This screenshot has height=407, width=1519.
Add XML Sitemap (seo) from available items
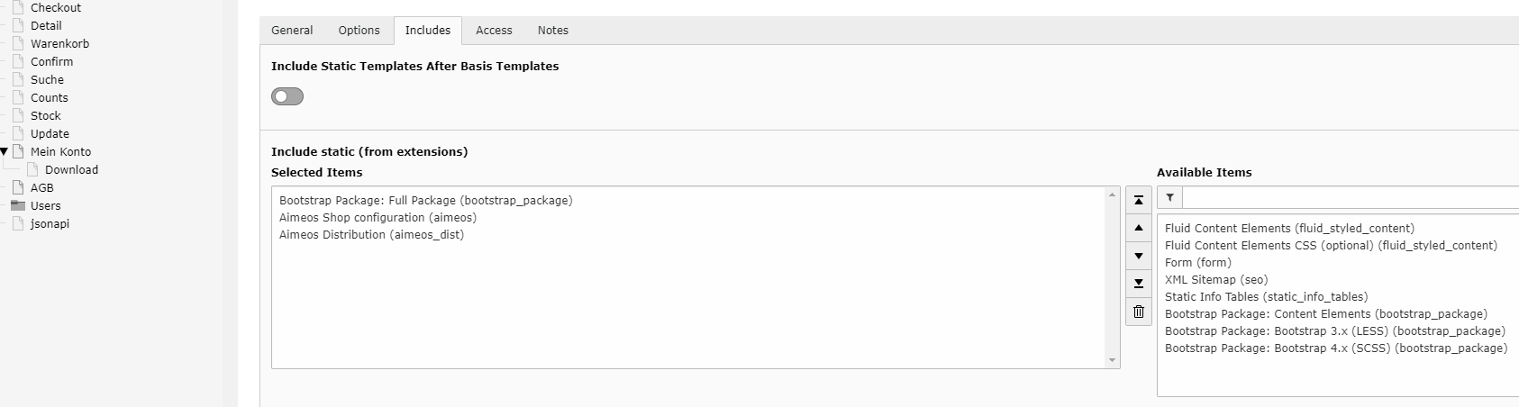pos(1216,279)
